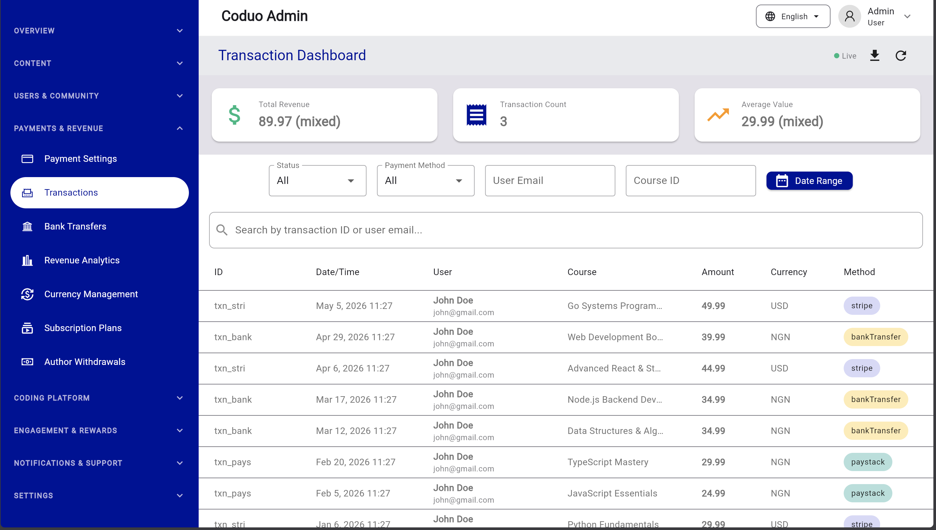Expand the Coding Platform section

click(x=99, y=398)
